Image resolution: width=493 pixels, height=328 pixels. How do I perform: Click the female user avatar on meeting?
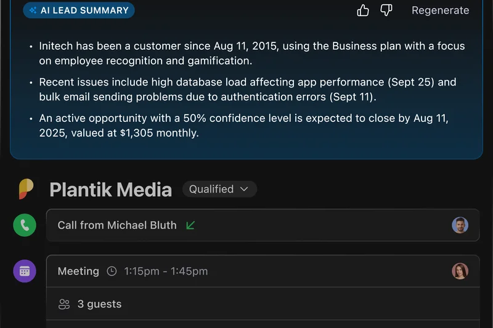[x=460, y=271]
